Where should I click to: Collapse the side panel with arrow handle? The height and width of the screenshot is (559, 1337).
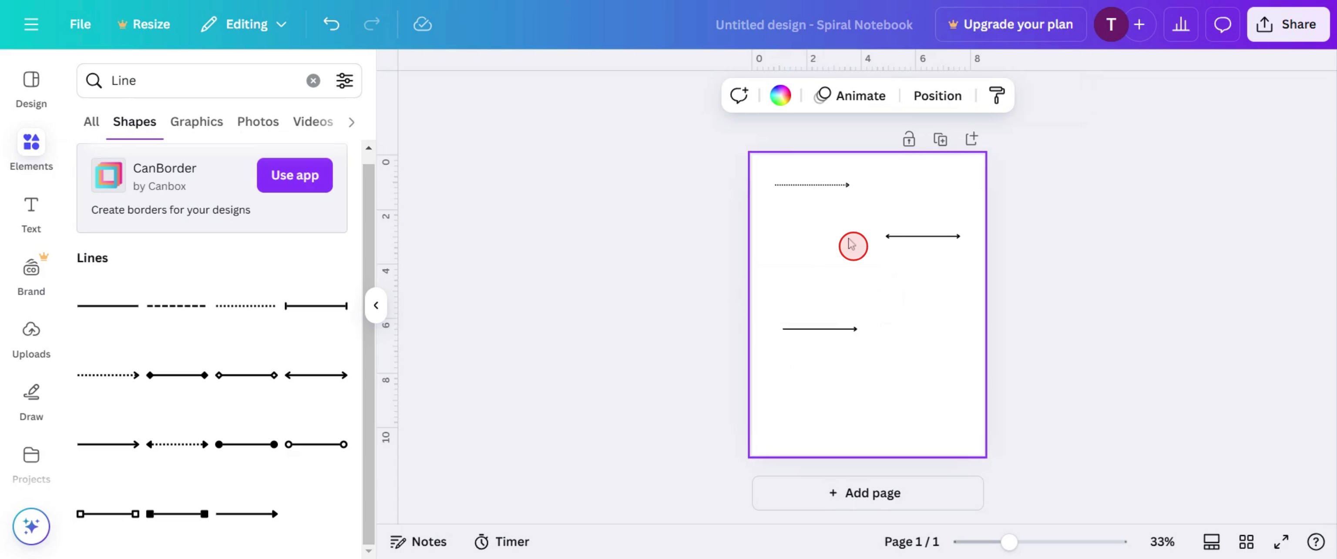pyautogui.click(x=376, y=306)
